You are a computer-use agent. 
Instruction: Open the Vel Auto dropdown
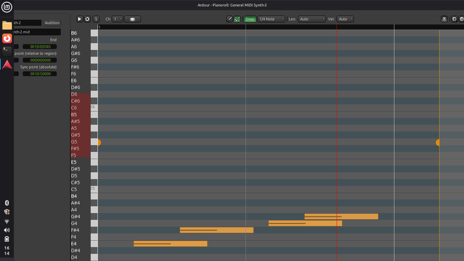[345, 19]
